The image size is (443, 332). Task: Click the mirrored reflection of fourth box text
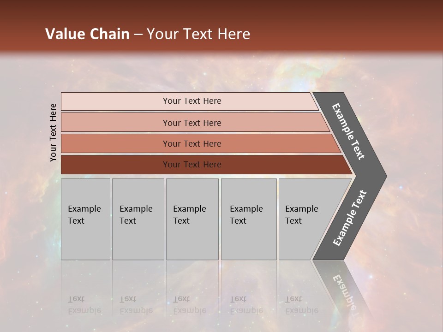246,305
